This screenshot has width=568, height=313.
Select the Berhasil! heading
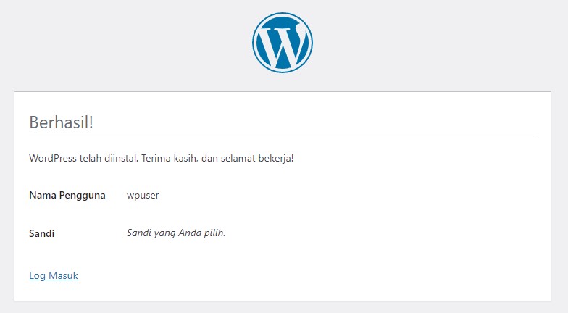click(61, 122)
